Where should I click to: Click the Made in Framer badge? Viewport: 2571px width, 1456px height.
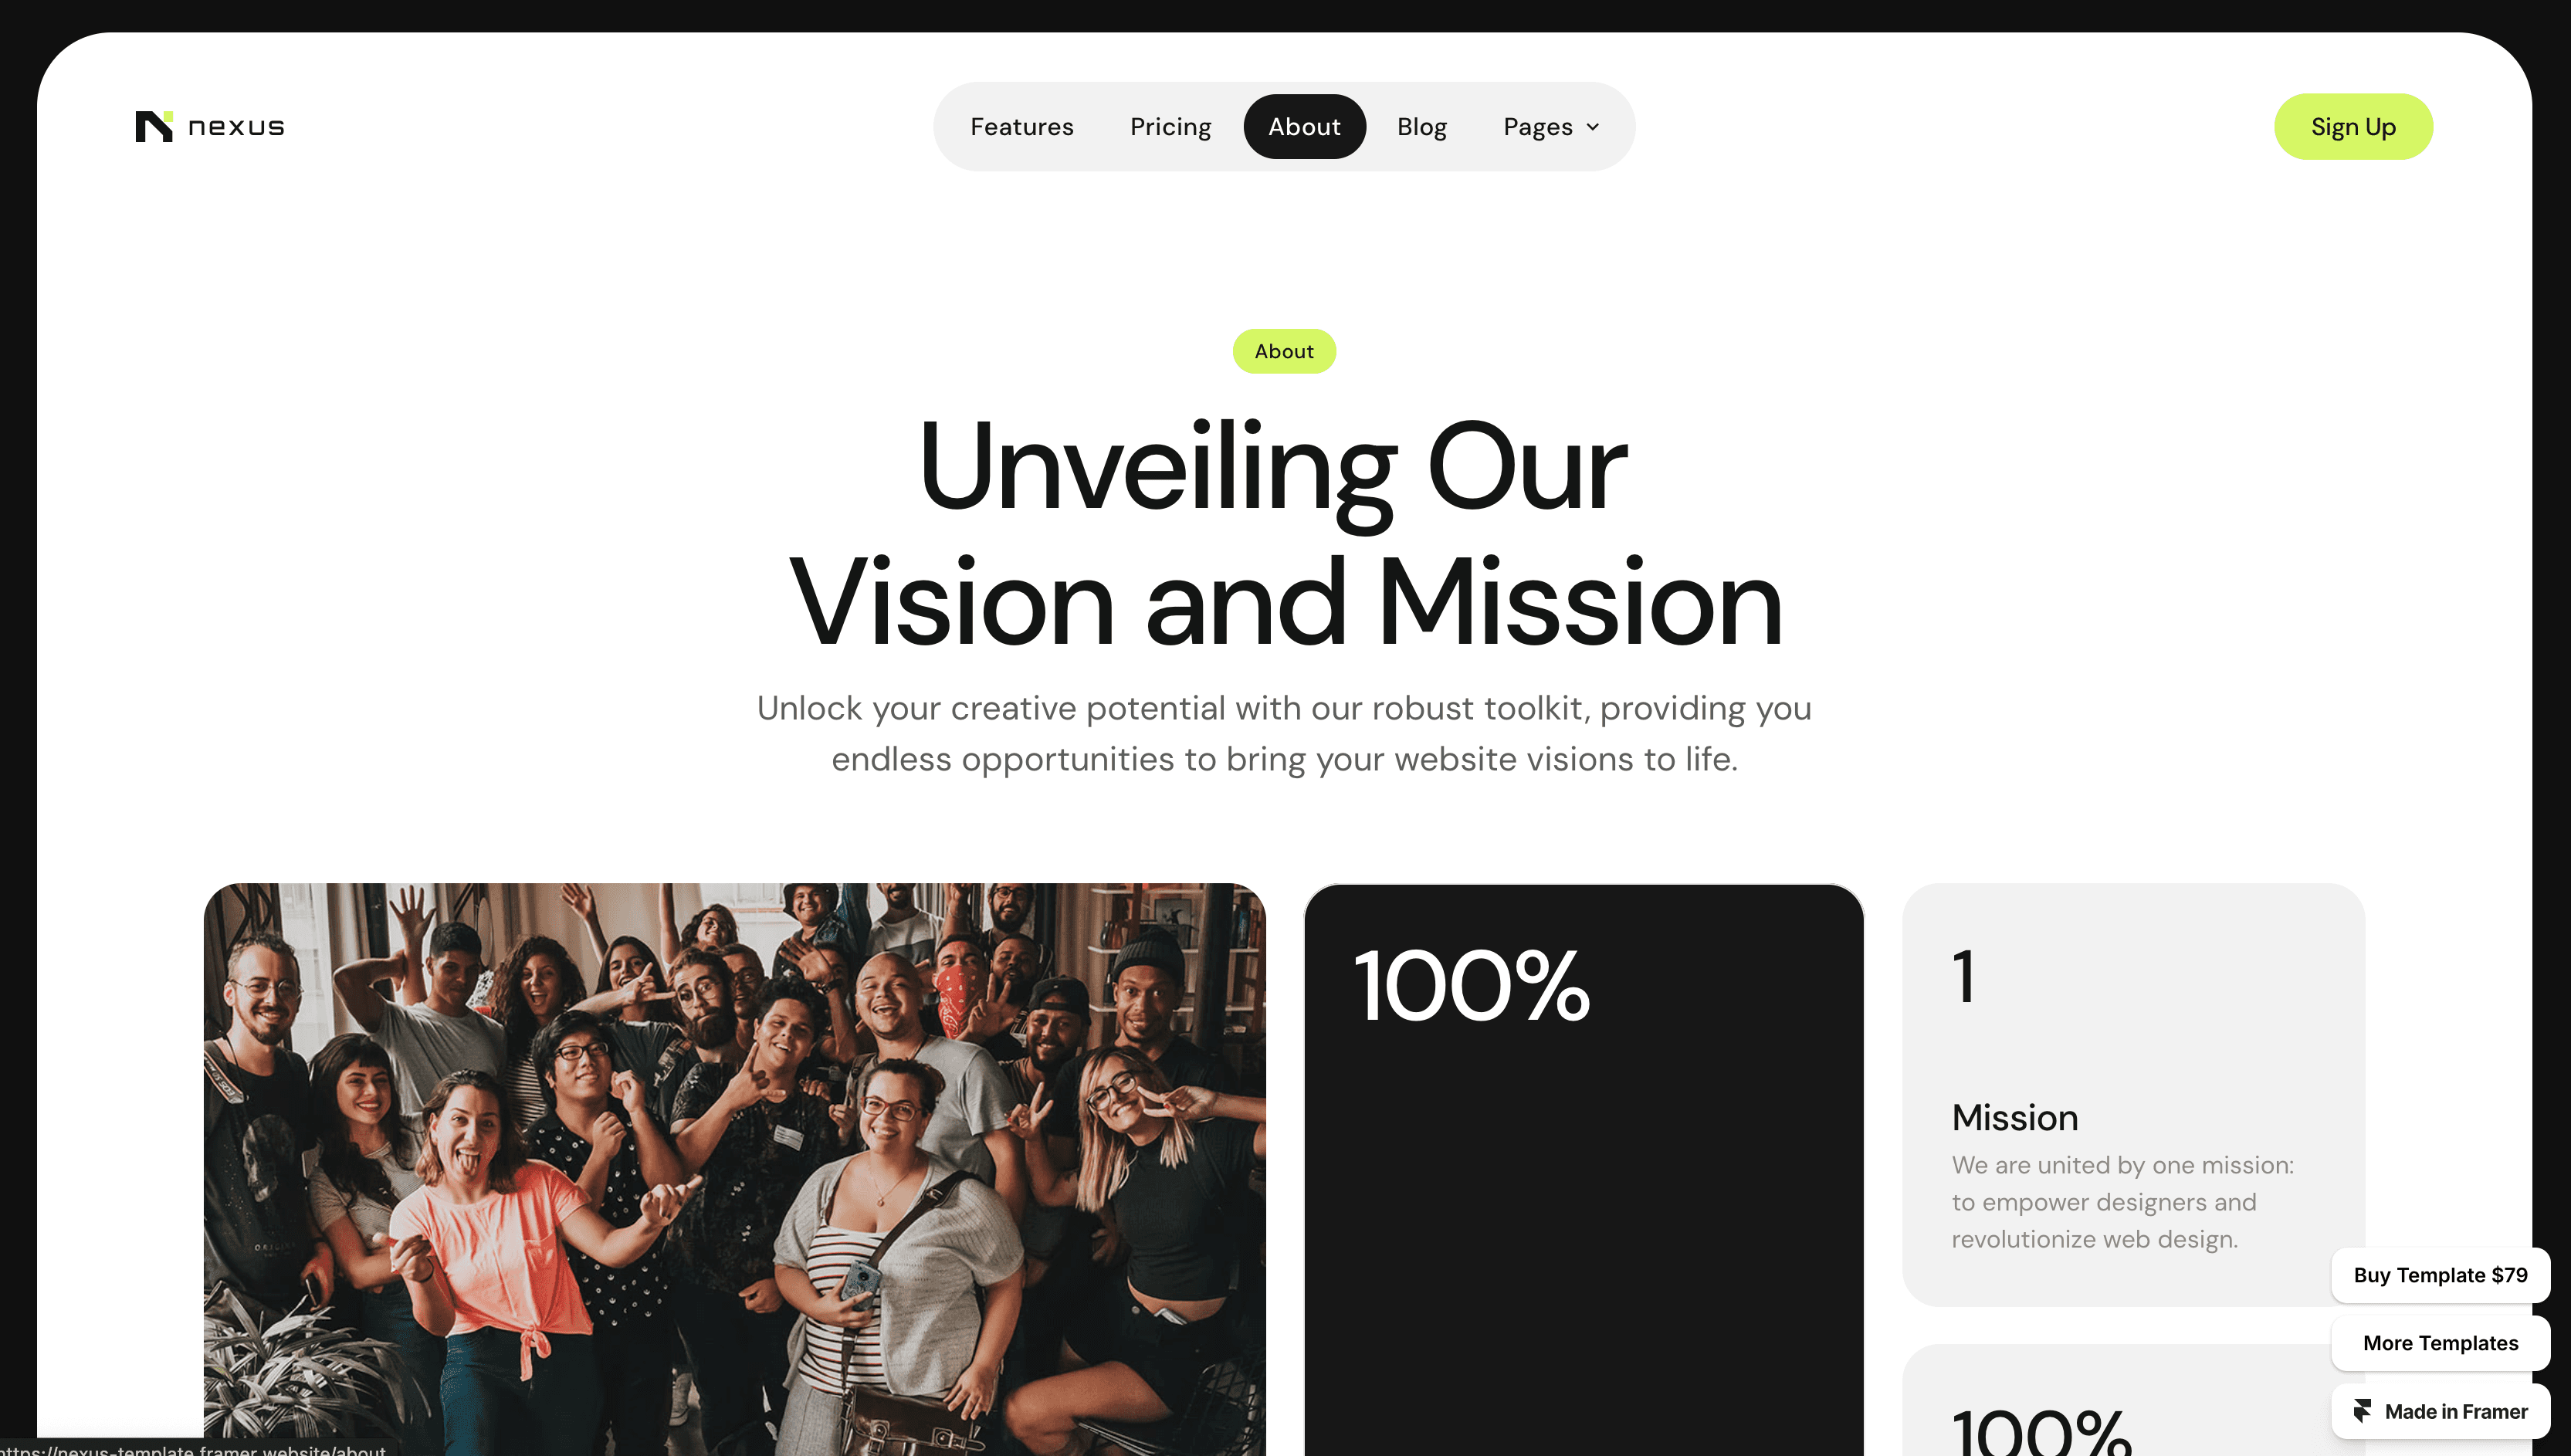coord(2440,1411)
